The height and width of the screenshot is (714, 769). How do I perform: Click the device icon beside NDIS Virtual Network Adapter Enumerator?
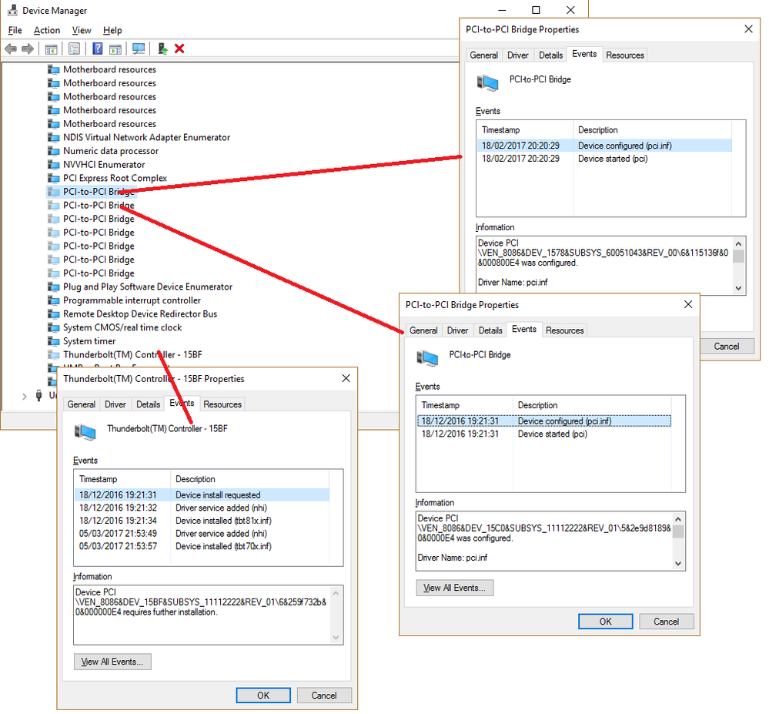53,137
